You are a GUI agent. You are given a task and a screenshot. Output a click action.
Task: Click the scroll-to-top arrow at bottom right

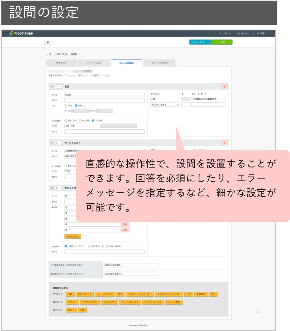coord(257,310)
